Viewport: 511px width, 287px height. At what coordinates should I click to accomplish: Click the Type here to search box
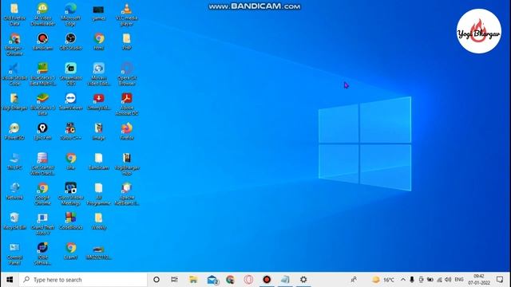click(83, 280)
